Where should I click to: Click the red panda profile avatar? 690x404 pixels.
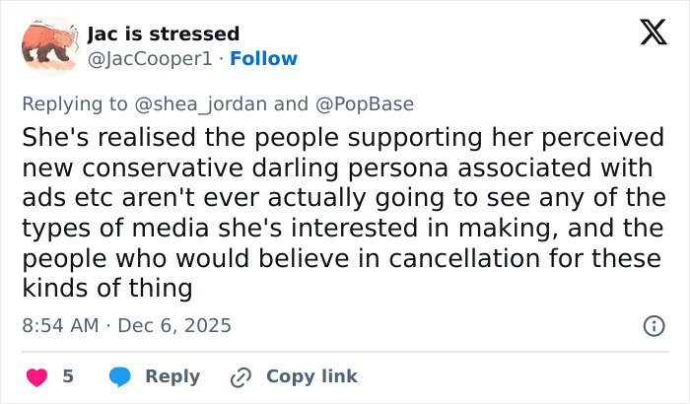click(48, 45)
